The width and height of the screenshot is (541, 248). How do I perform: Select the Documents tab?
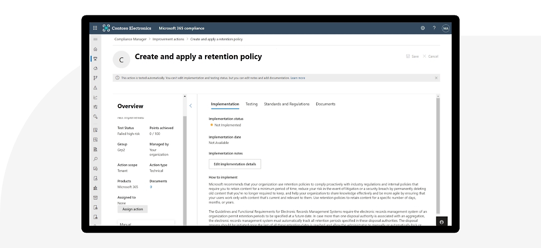click(326, 104)
